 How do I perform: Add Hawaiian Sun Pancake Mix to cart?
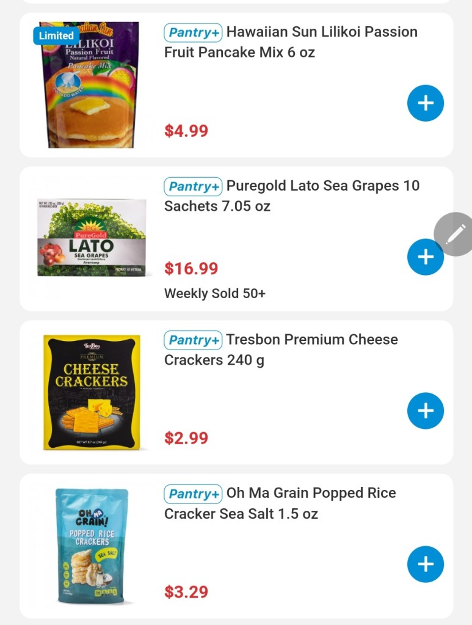click(425, 103)
